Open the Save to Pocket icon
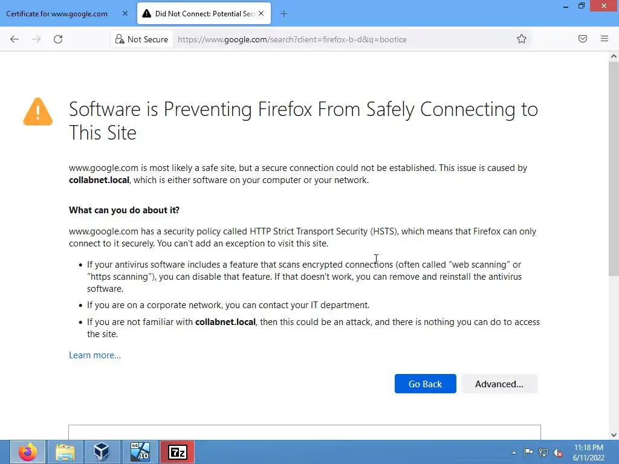The height and width of the screenshot is (464, 619). pos(583,39)
